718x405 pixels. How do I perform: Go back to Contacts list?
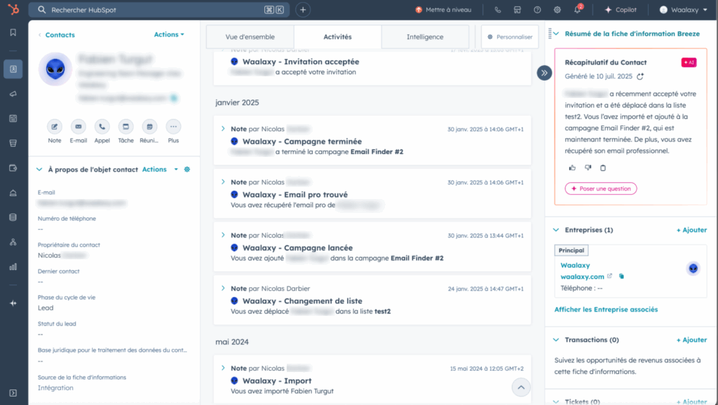pos(60,35)
